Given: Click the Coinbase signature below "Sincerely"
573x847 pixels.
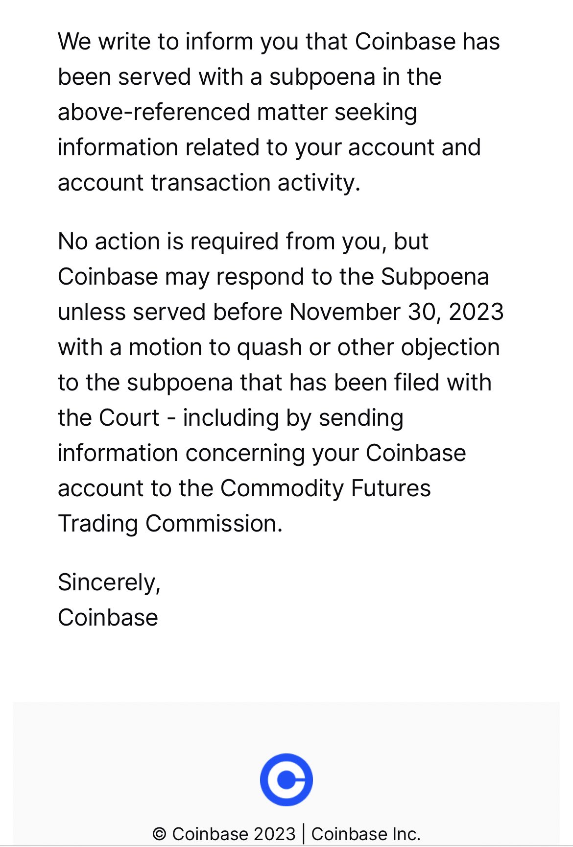Looking at the screenshot, I should [x=108, y=618].
